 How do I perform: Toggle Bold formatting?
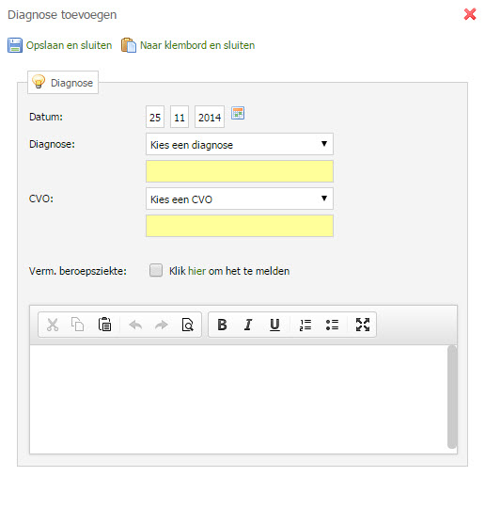click(222, 325)
